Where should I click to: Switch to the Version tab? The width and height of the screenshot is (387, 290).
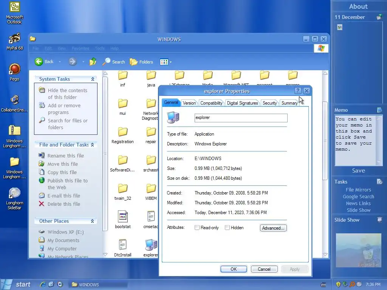pyautogui.click(x=189, y=103)
